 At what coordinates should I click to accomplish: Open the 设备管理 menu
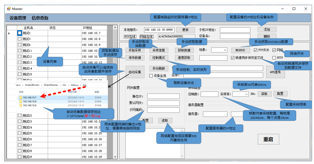(x=18, y=18)
